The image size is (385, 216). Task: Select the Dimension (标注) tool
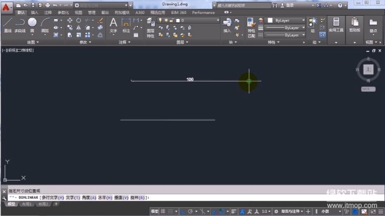point(125,25)
